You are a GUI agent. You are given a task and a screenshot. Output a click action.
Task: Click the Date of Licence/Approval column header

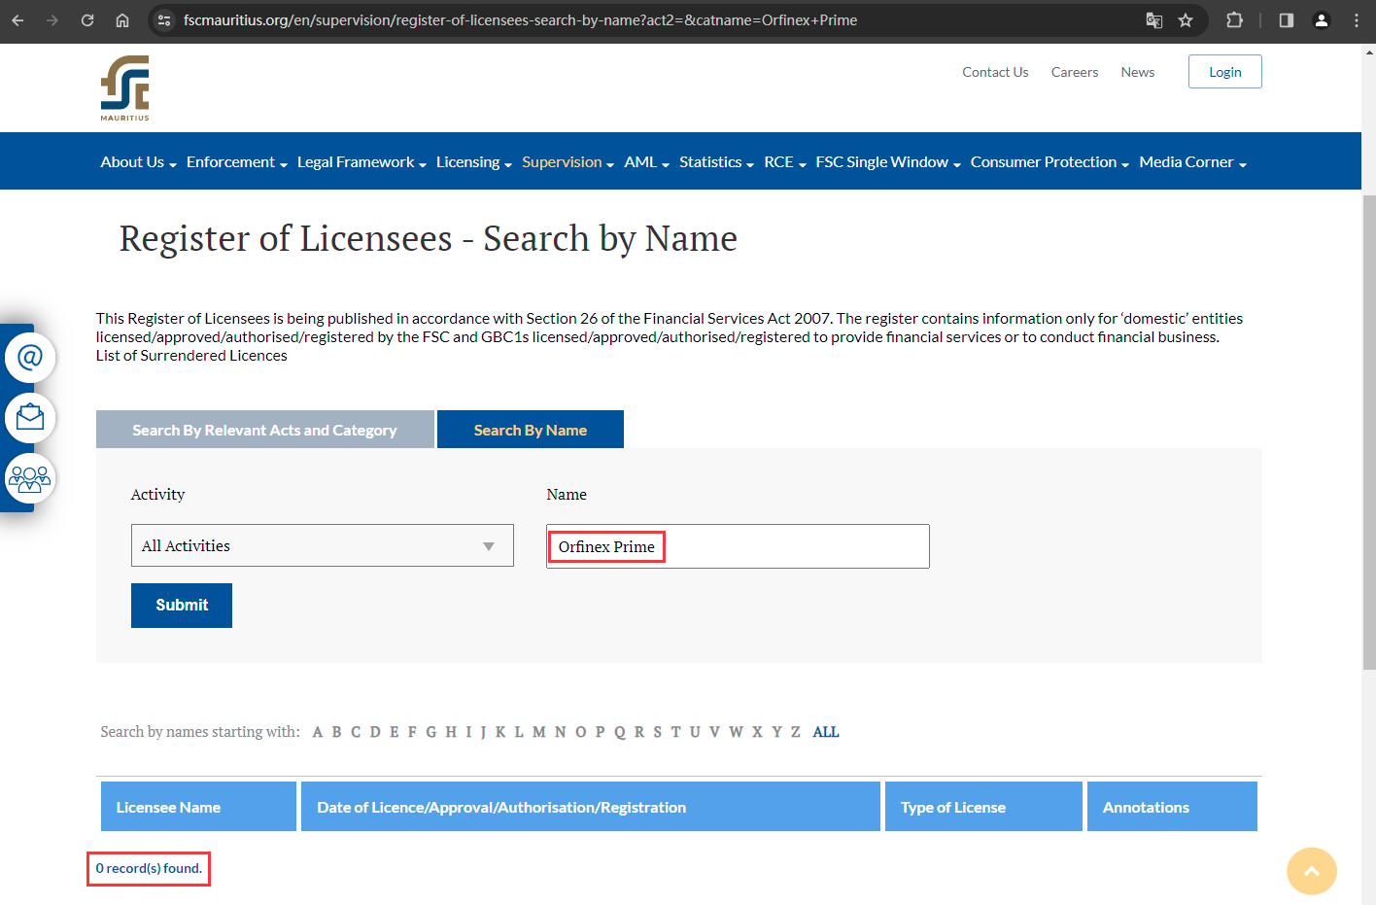click(591, 807)
